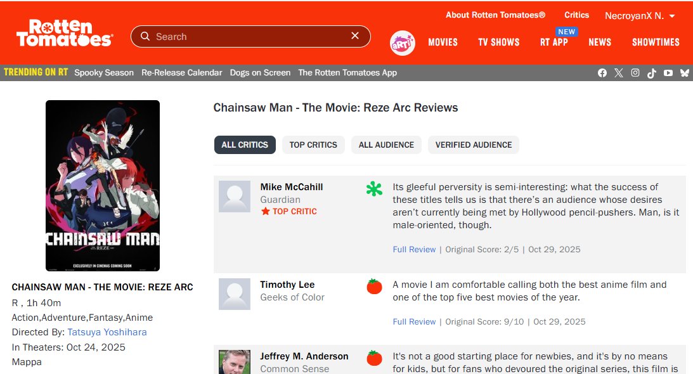This screenshot has width=693, height=374.
Task: Click the Chainsaw Man movie poster
Action: tap(103, 186)
